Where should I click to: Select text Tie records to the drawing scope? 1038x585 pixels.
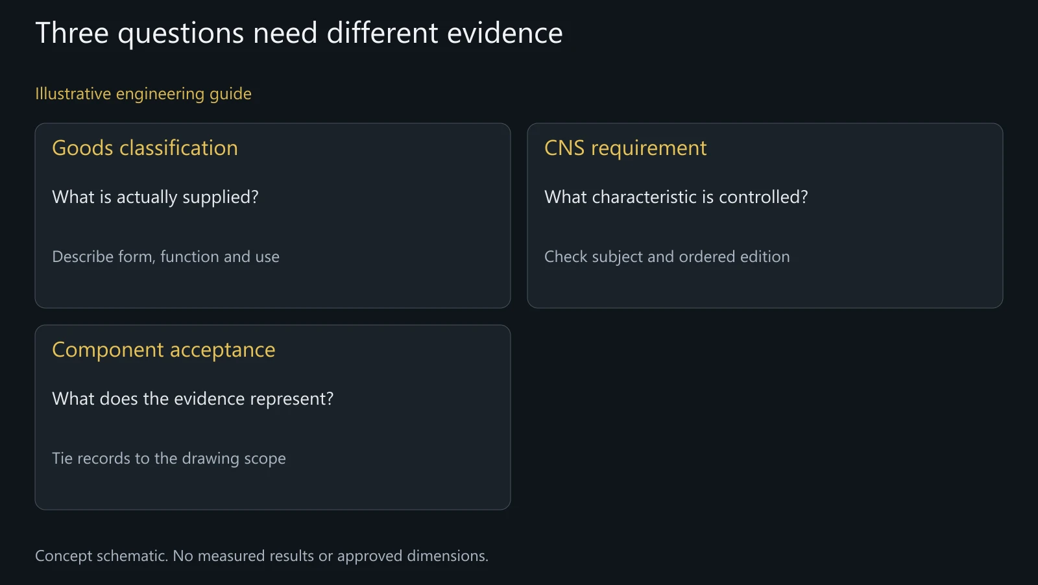pos(169,459)
